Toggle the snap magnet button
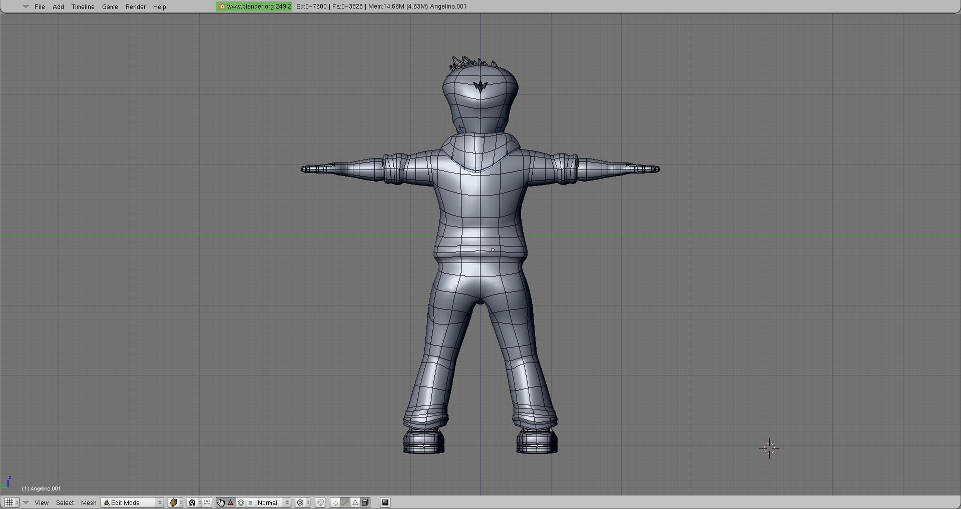The width and height of the screenshot is (961, 509). pyautogui.click(x=320, y=502)
